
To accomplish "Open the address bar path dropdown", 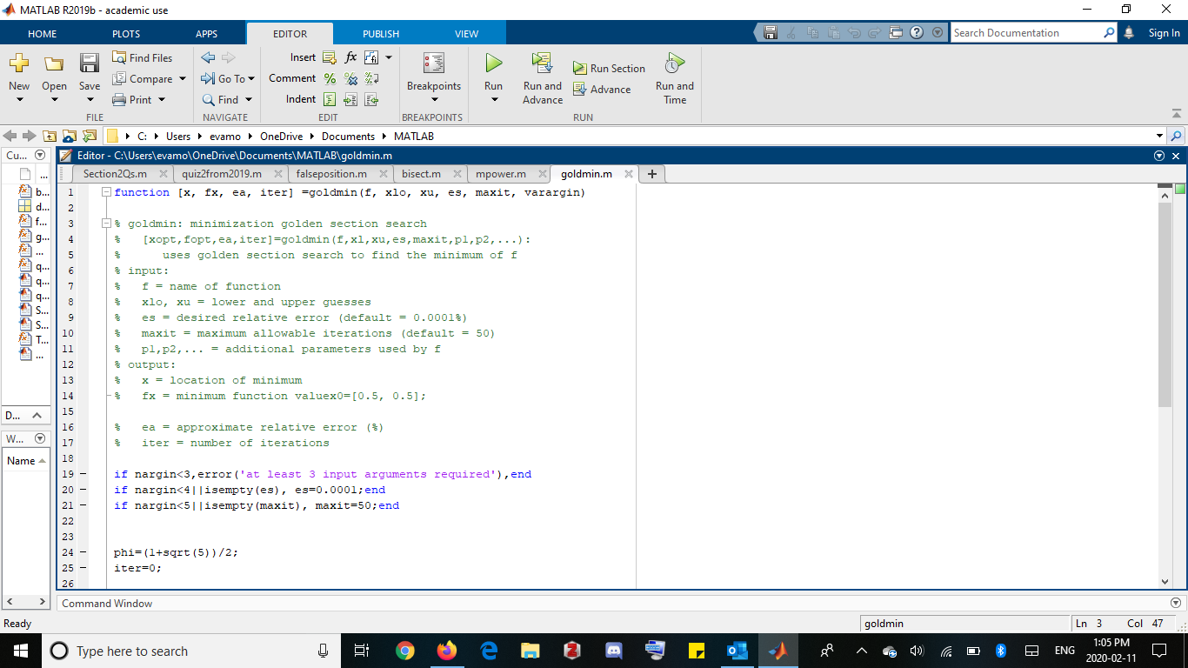I will pos(1159,136).
